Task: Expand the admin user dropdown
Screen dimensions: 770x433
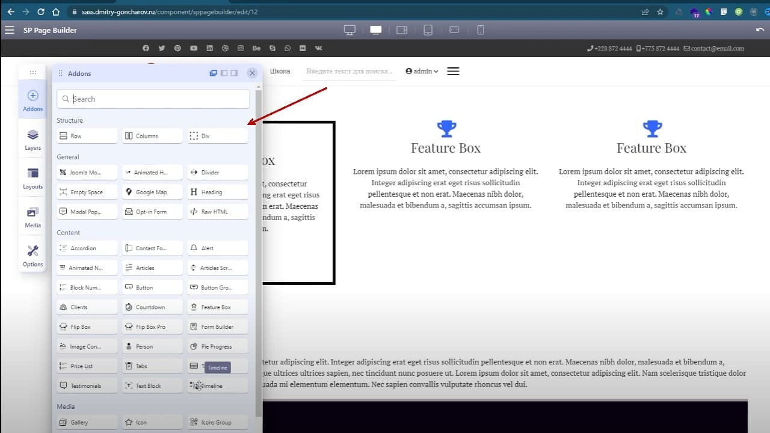Action: point(422,71)
